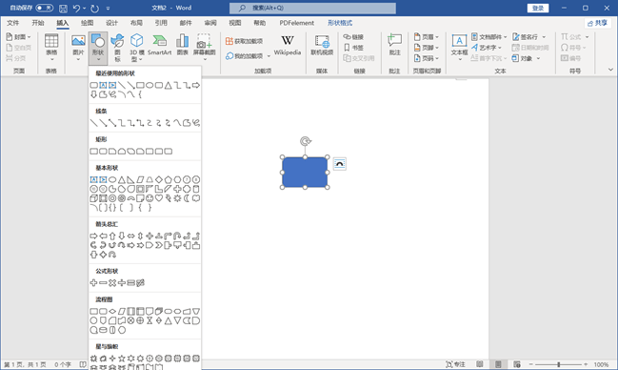Screen dimensions: 618x370
Task: Click the Share (共享) button
Action: click(x=597, y=23)
